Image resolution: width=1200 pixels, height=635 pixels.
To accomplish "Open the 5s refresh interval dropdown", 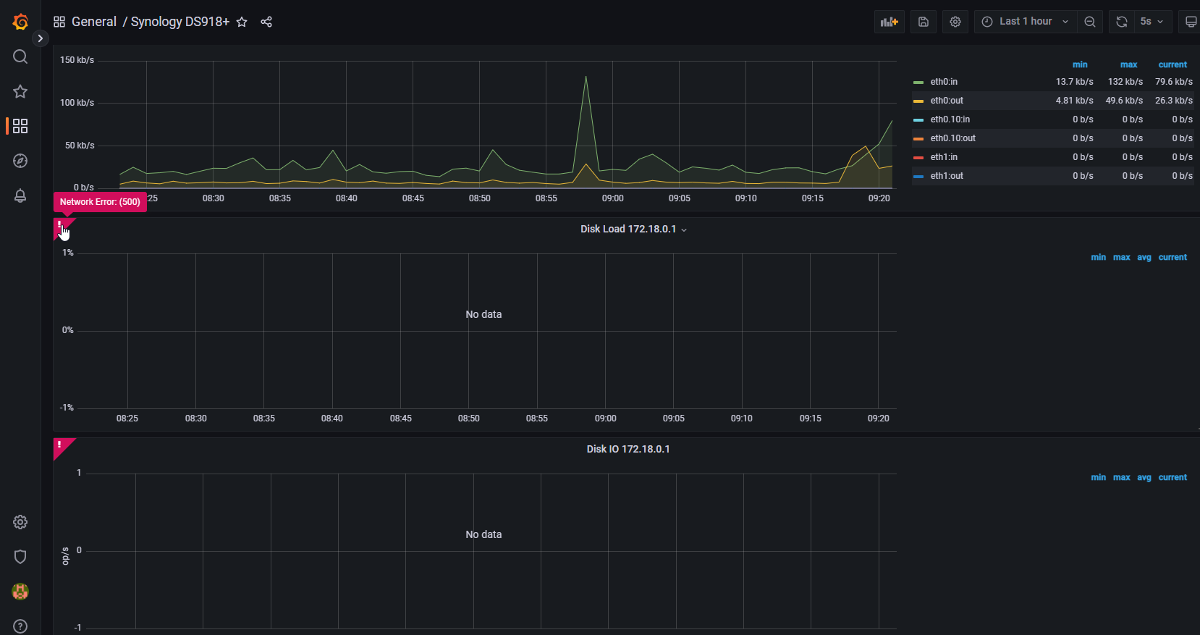I will coord(1151,22).
